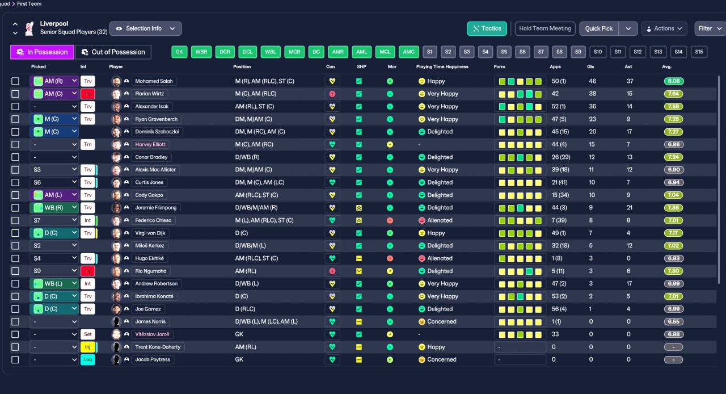The width and height of the screenshot is (726, 394).
Task: Tick the checkbox for Conor Bradley
Action: [x=15, y=157]
